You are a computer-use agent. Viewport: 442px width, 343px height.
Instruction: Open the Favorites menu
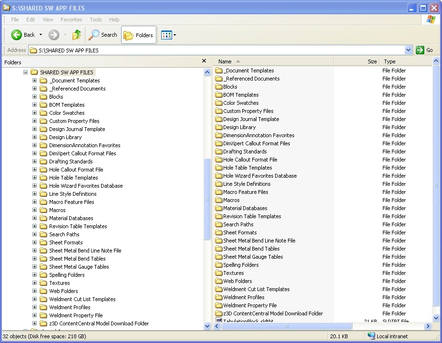(x=72, y=20)
